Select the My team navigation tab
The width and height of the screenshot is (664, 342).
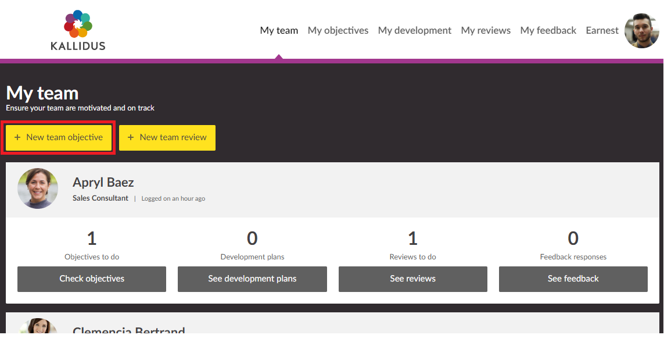pos(279,30)
